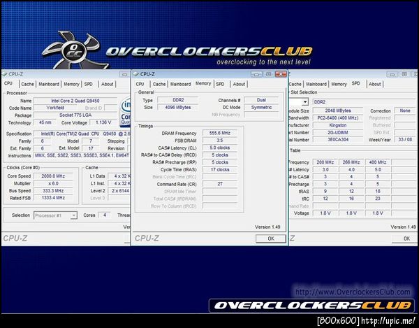
Task: Click the CPU-Z title icon of the Memory window
Action: tap(135, 74)
